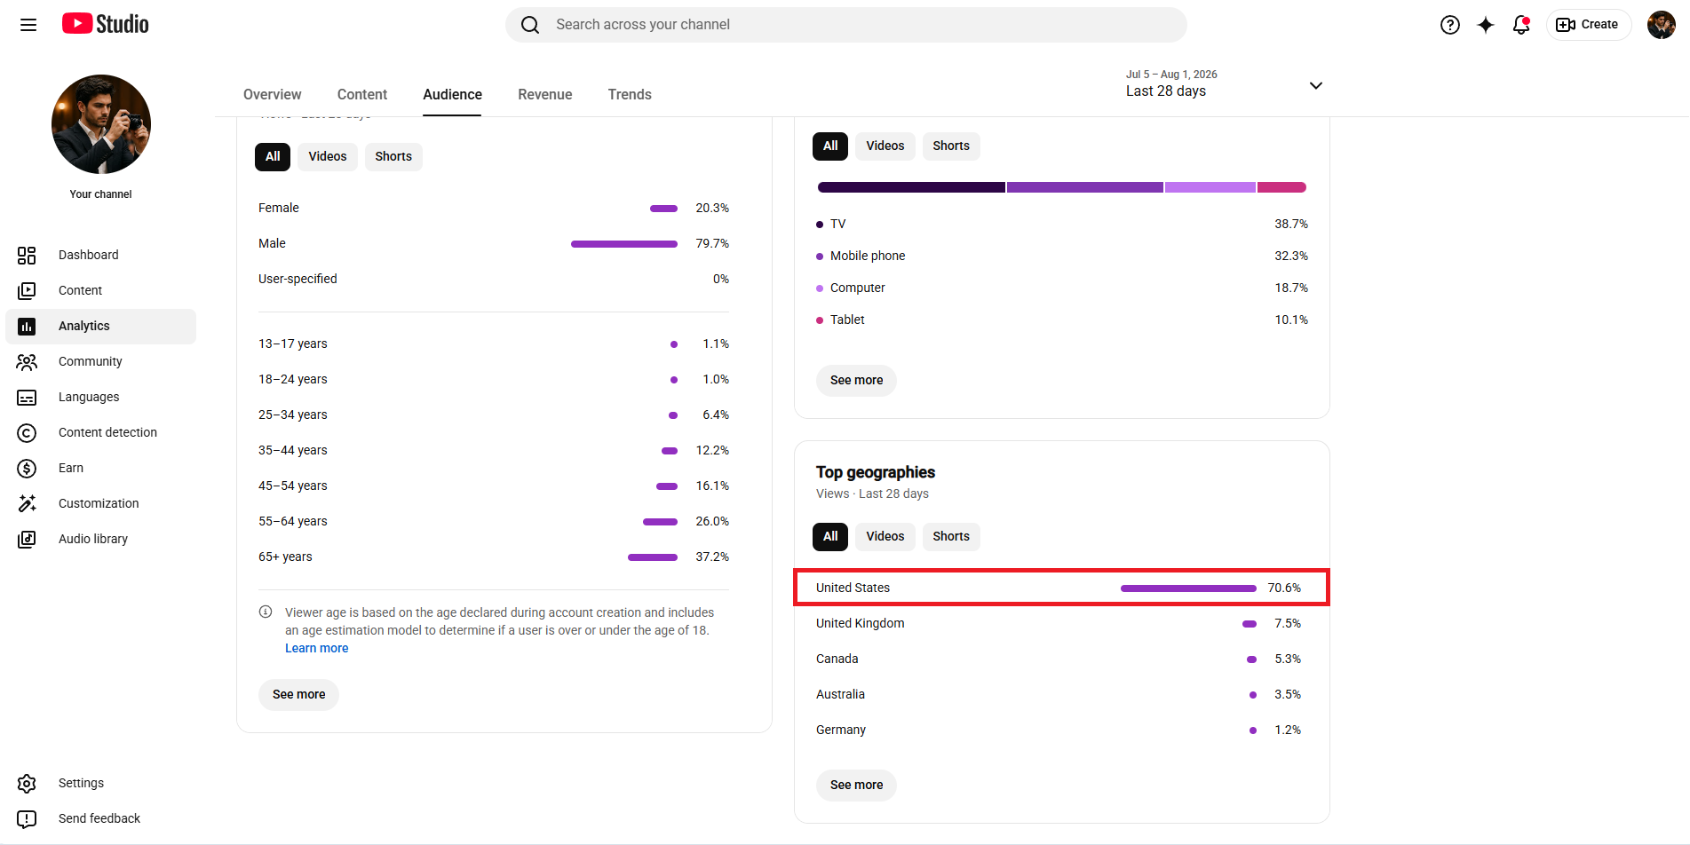
Task: Click the Customization magic wand icon
Action: point(27,504)
